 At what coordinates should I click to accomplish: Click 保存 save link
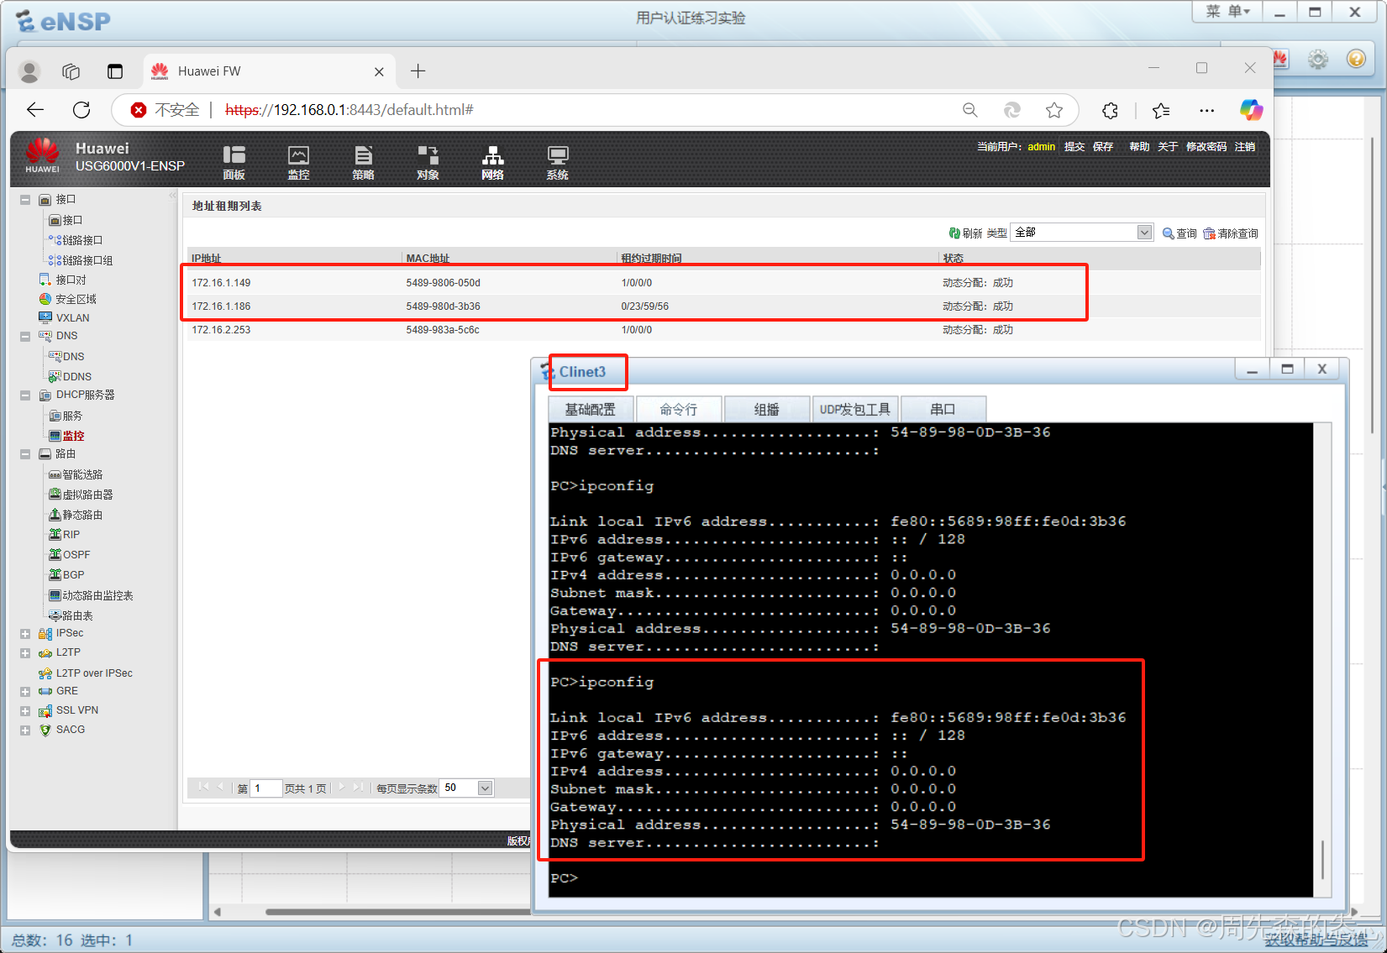1103,147
